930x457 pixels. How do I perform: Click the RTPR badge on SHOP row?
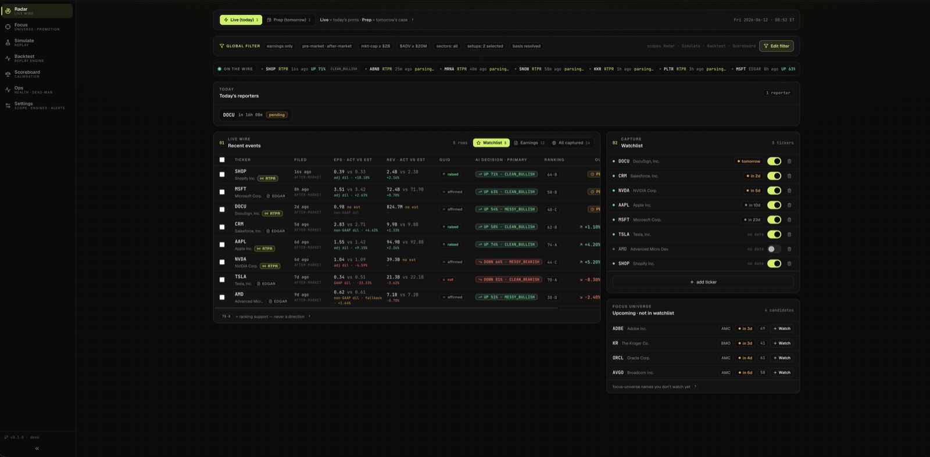(x=268, y=178)
